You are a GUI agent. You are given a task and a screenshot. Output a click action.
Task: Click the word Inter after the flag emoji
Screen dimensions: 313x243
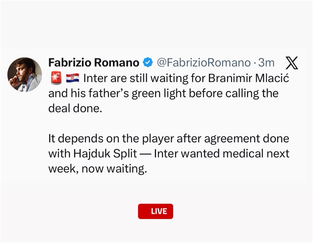click(95, 78)
